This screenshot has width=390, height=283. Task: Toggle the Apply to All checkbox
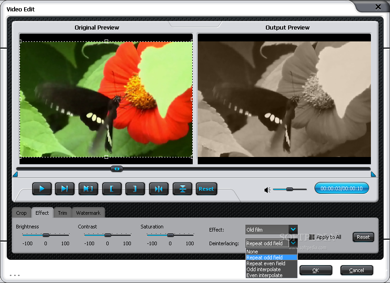(312, 237)
